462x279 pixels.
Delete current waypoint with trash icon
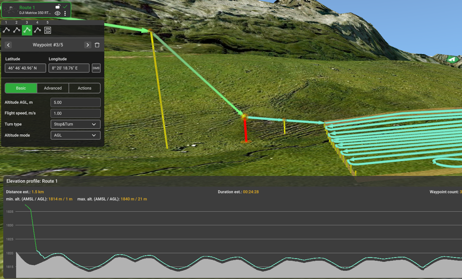coord(97,45)
